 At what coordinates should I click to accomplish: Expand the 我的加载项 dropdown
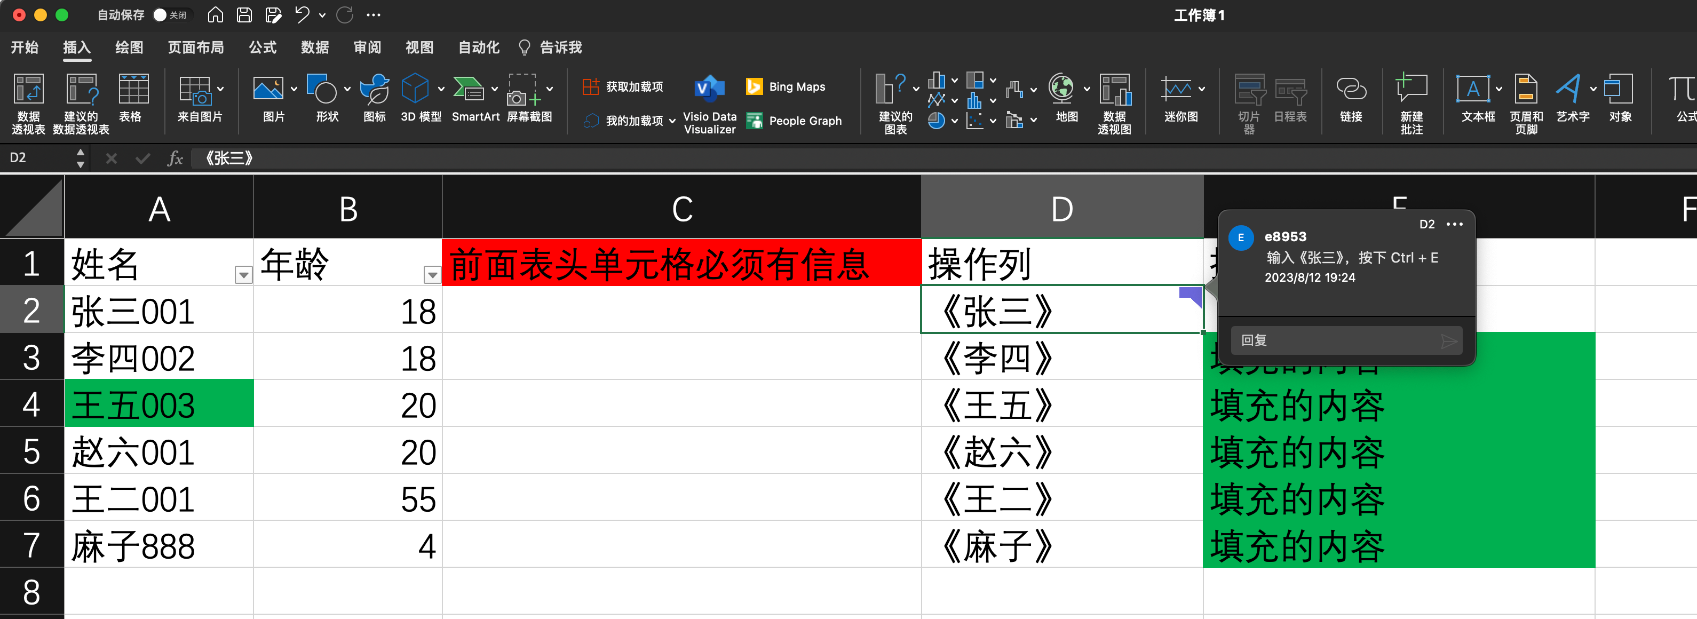click(x=672, y=121)
